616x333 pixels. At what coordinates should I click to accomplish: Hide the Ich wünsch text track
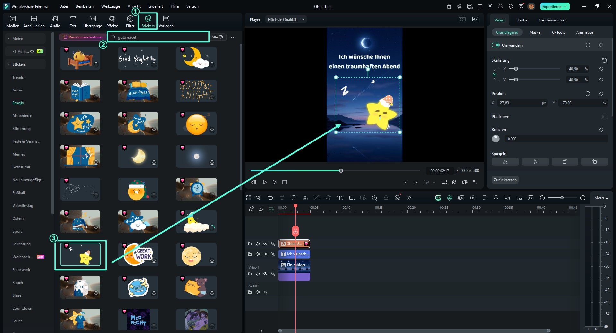point(265,254)
